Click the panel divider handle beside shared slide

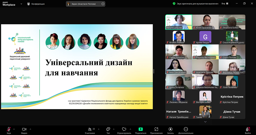tap(154, 71)
